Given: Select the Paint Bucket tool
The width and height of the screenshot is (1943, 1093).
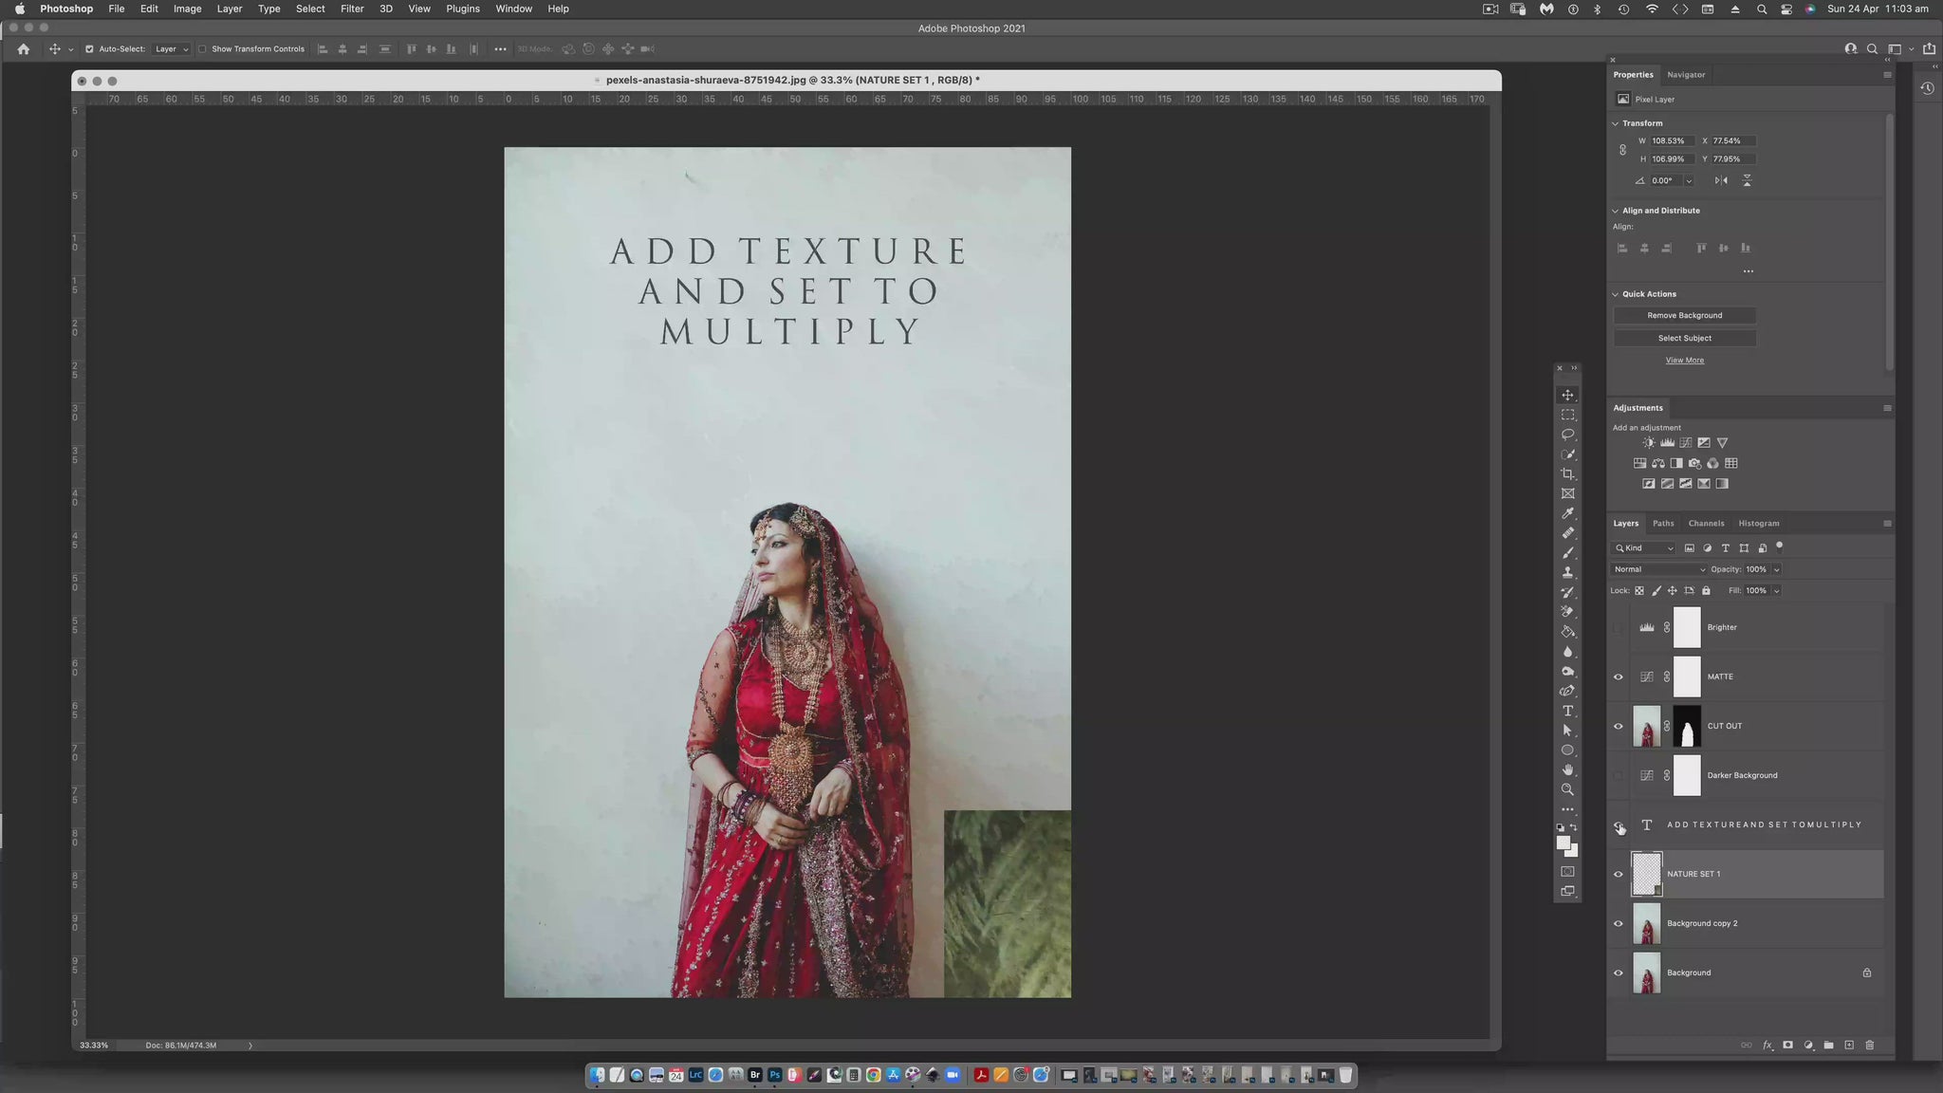Looking at the screenshot, I should coord(1567,632).
